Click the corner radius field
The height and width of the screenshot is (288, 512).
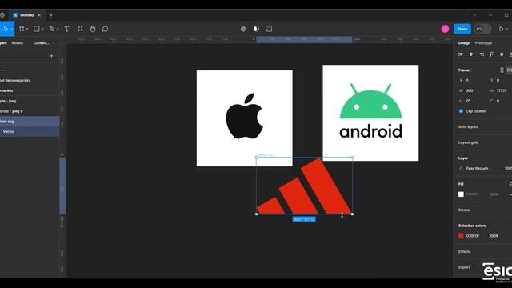[x=498, y=101]
